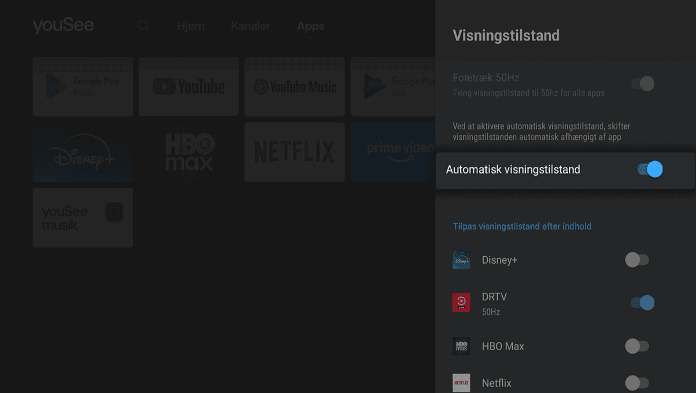Open Tilpas visningstilstand efter indhold

[522, 226]
